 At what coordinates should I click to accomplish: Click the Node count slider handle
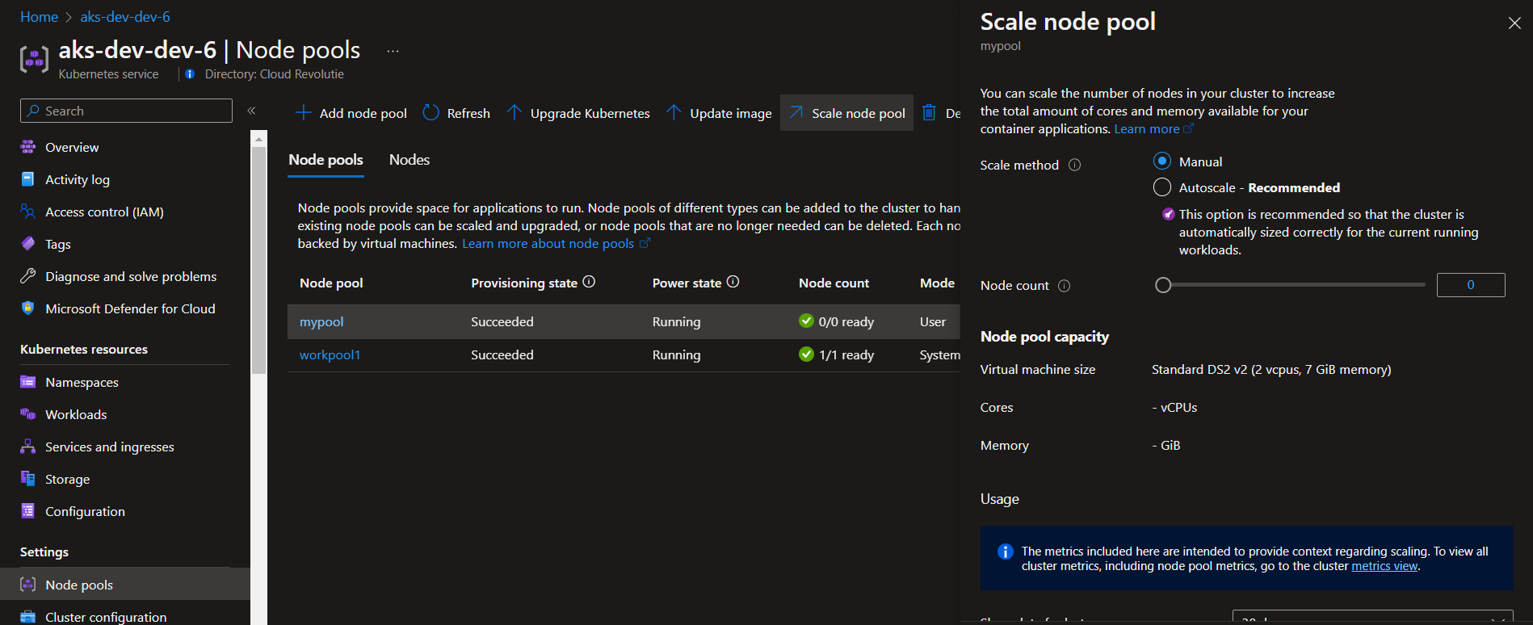coord(1163,285)
